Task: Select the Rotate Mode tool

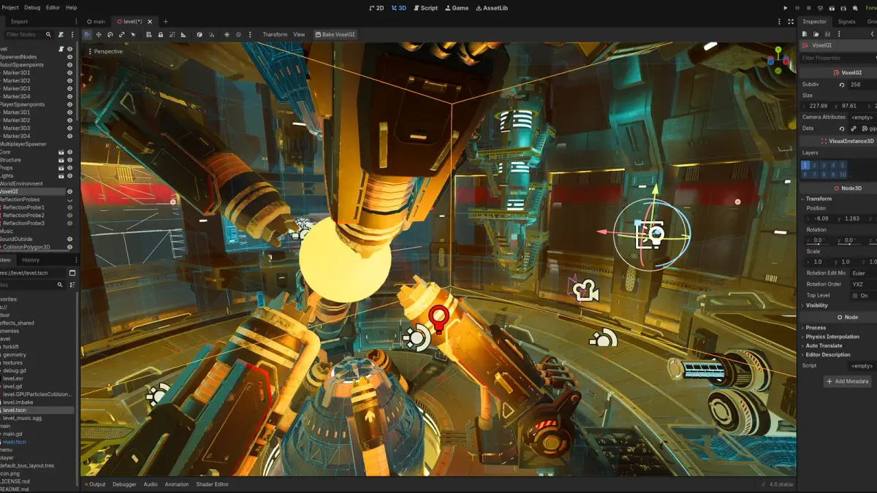Action: (110, 34)
